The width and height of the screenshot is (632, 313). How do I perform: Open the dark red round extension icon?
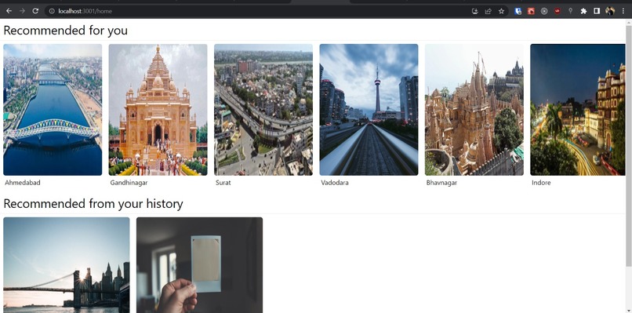(558, 11)
